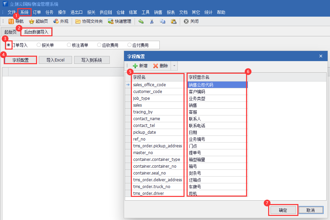Click the green plus 新增 button
The image size is (330, 220).
[x=135, y=66]
